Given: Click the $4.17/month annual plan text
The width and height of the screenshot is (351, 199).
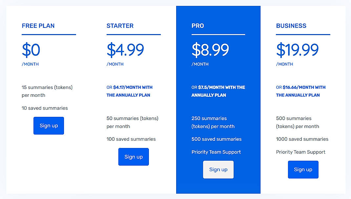Looking at the screenshot, I should click(x=129, y=91).
